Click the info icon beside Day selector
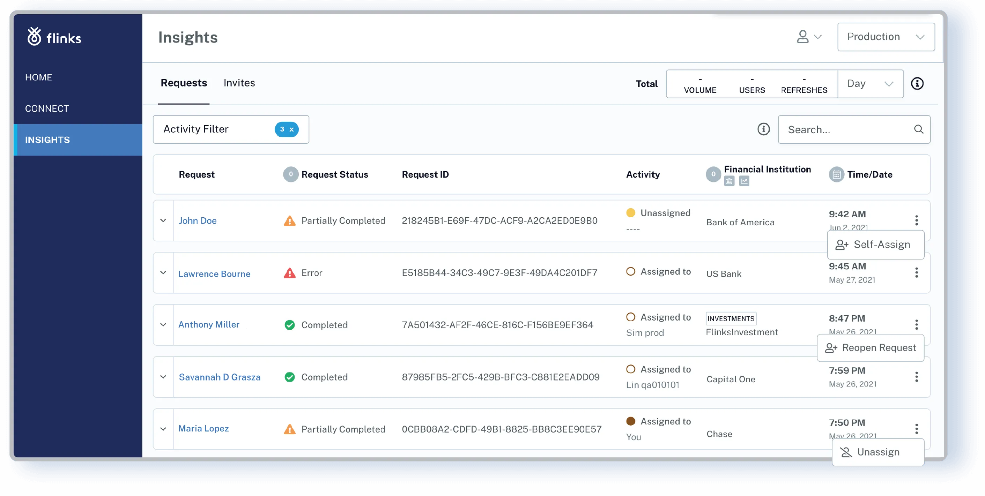985x496 pixels. pyautogui.click(x=917, y=84)
